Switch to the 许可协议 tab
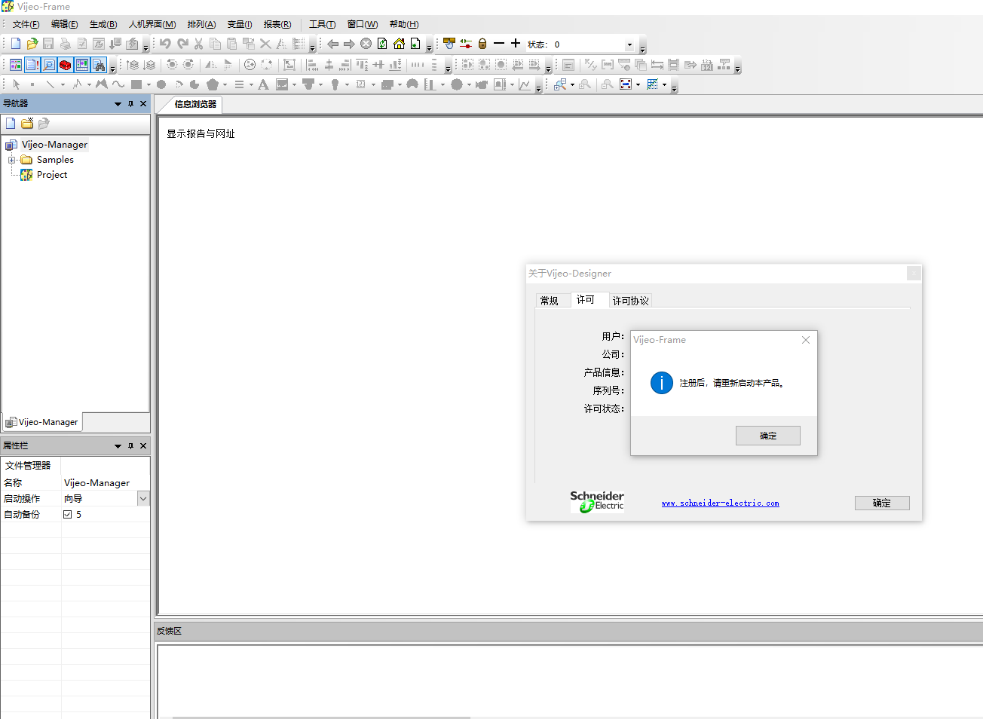This screenshot has width=983, height=719. coord(630,301)
